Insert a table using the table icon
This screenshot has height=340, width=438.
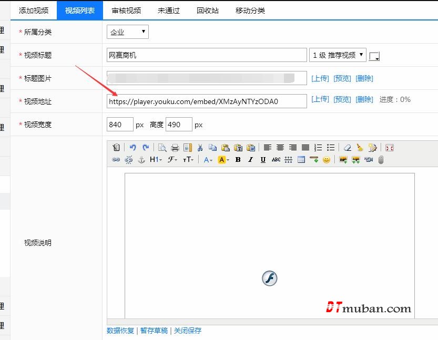(301, 160)
